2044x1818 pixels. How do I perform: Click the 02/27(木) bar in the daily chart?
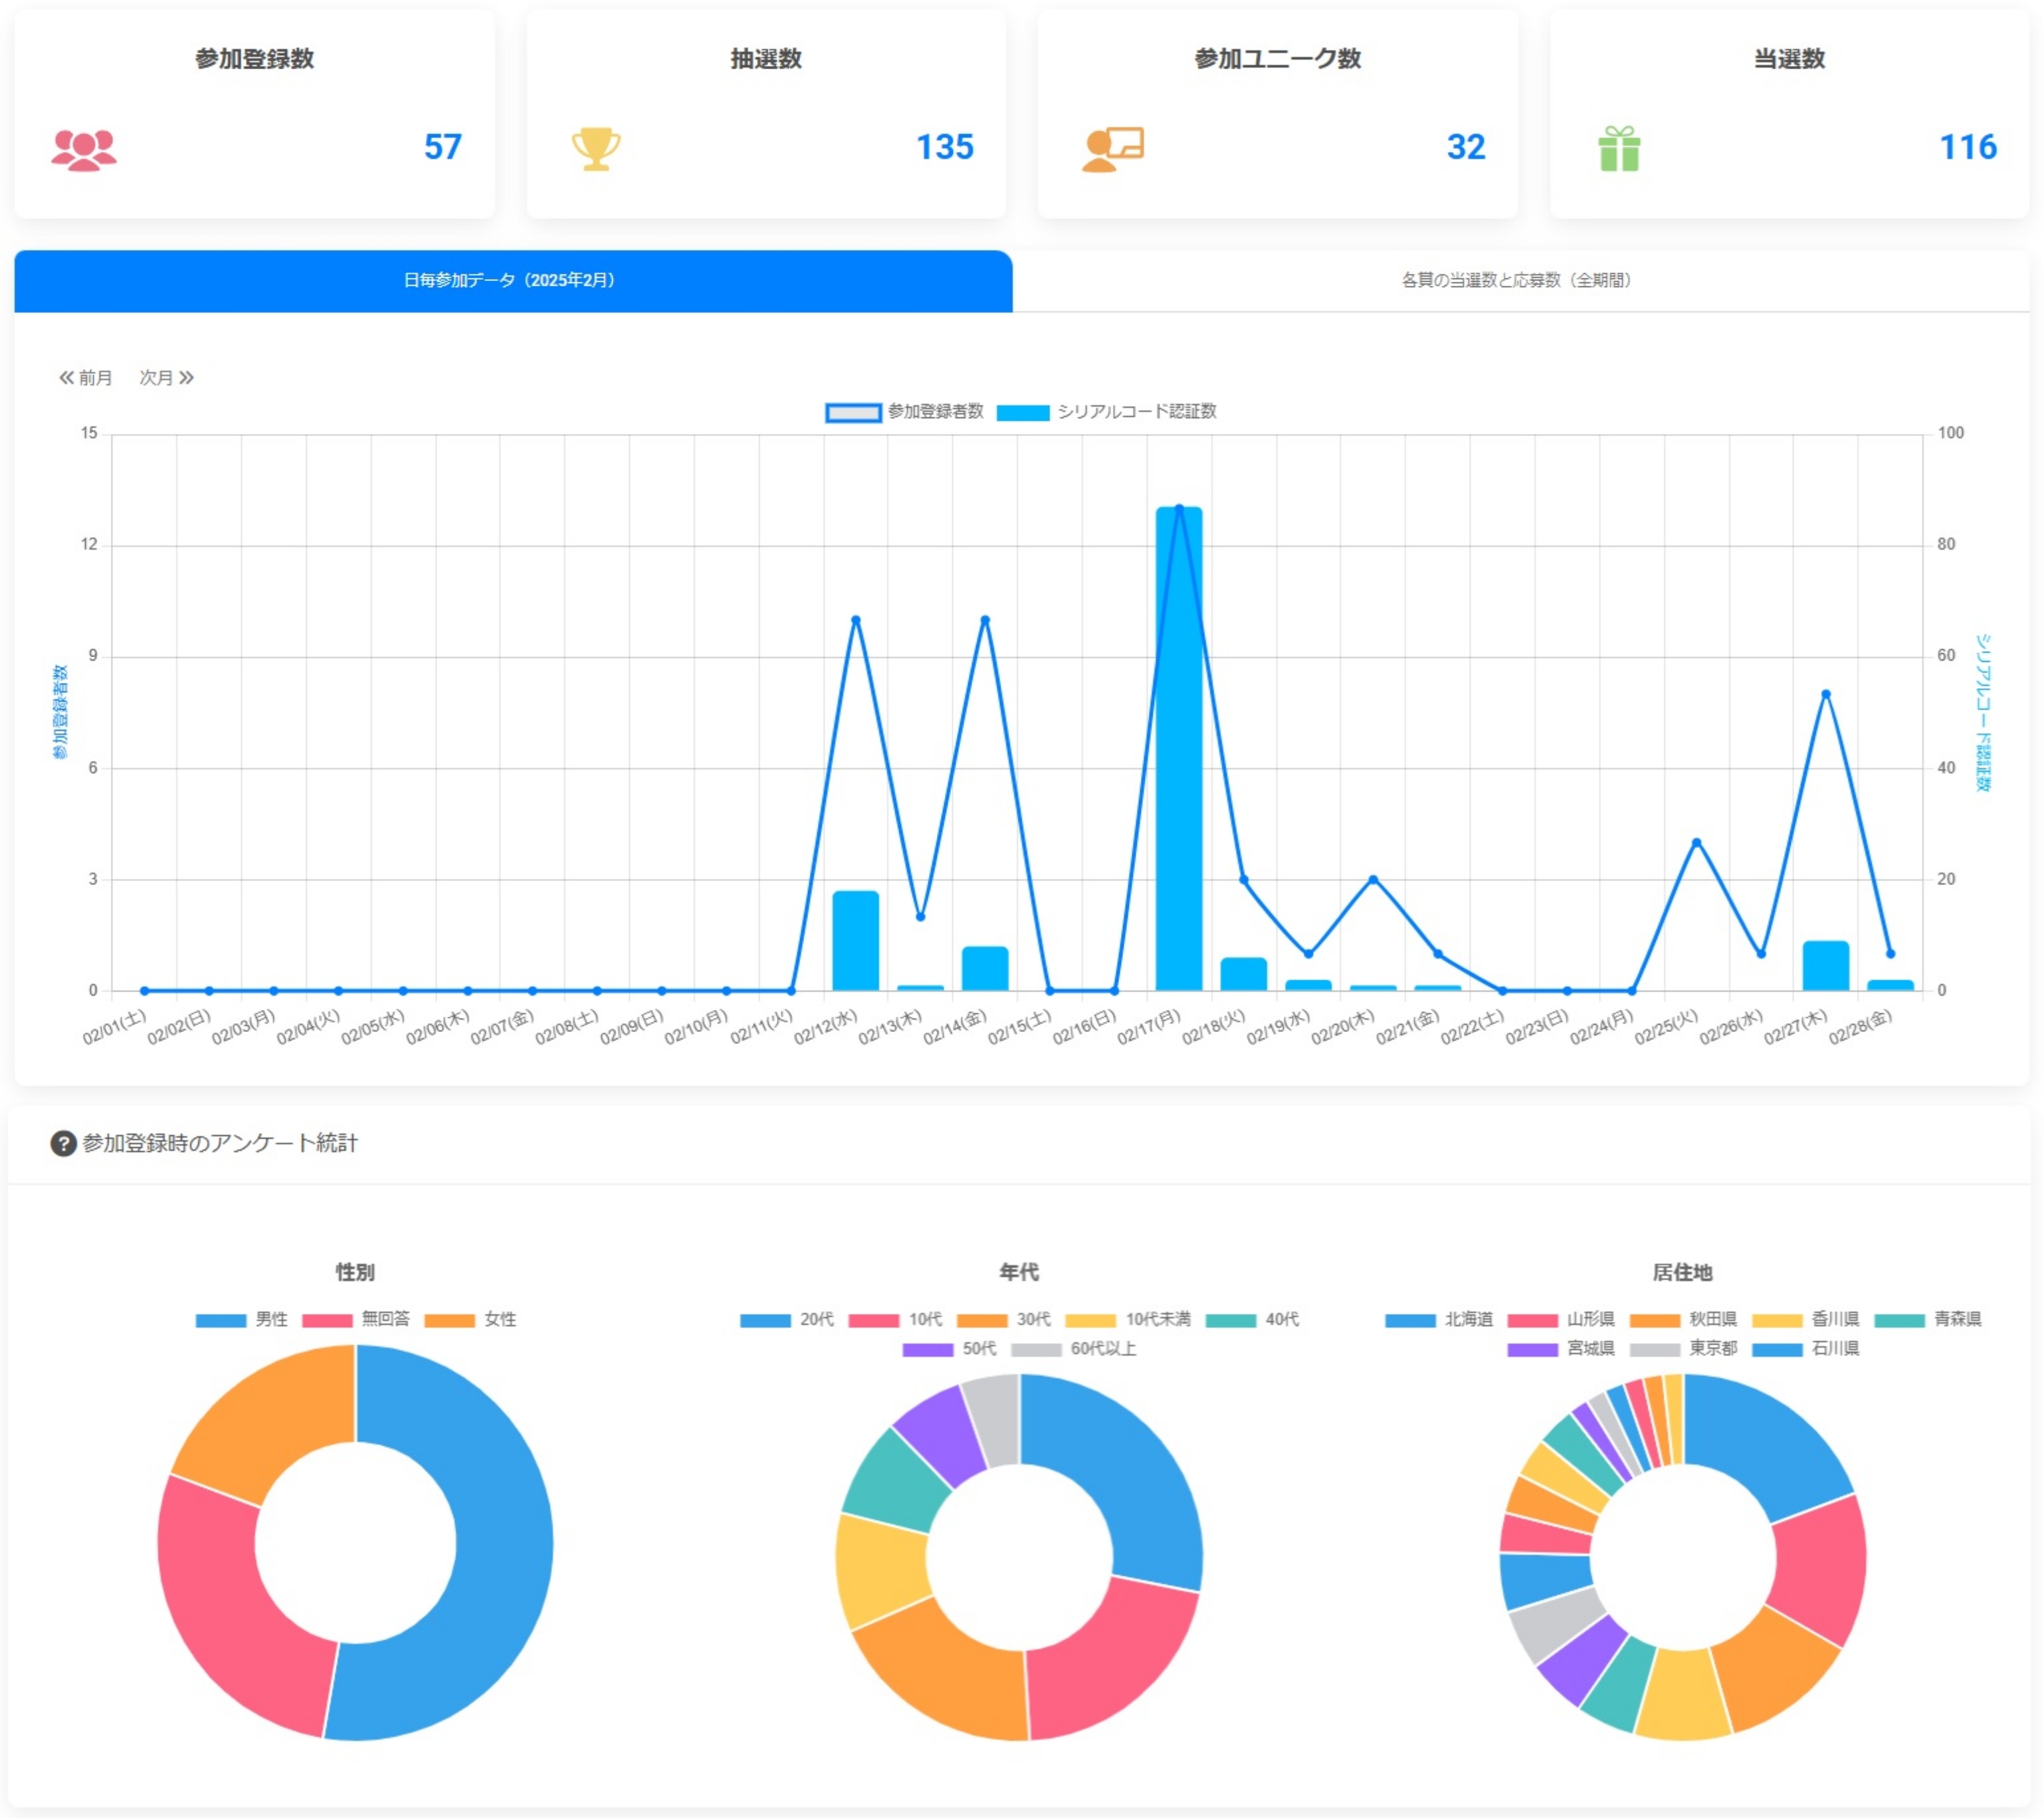click(1826, 966)
